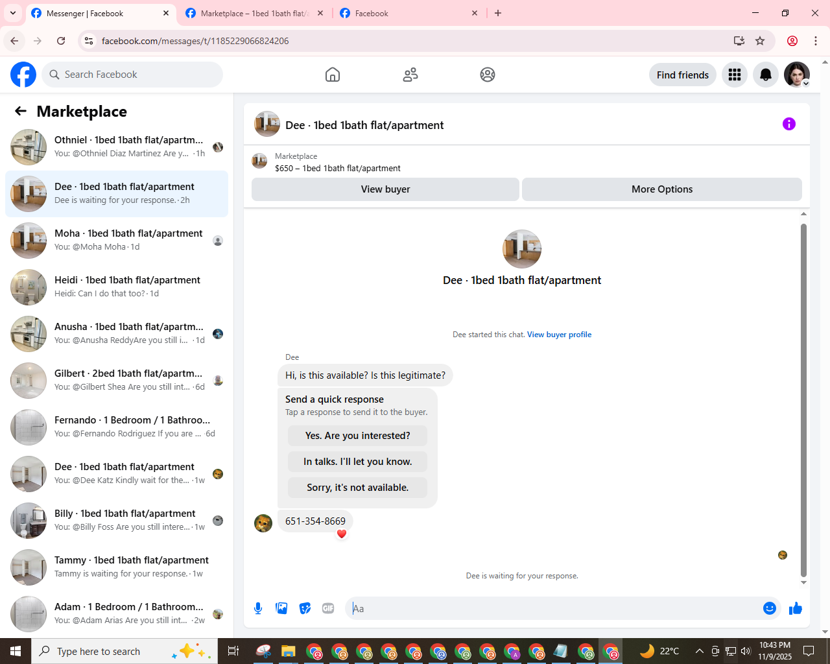Viewport: 830px width, 664px height.
Task: Open Billy's conversation in the list
Action: [117, 521]
